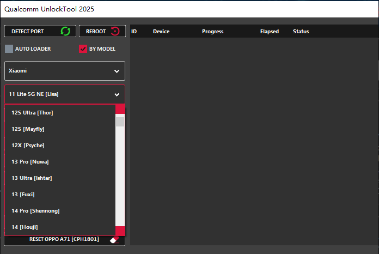Click the eraser icon on Reset OPPO A71
The image size is (379, 254).
click(114, 240)
